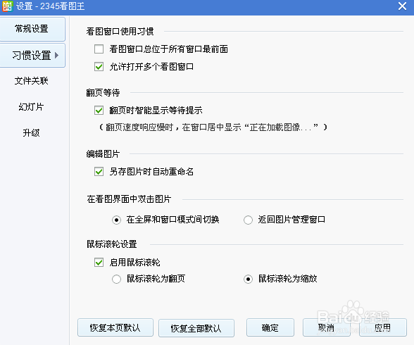Click the 2345看图王 app icon in title bar
This screenshot has width=414, height=345.
[x=7, y=6]
